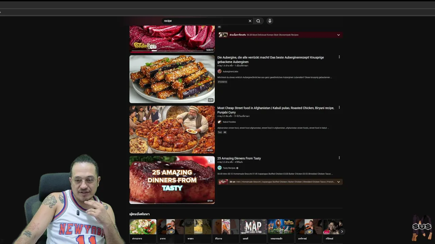Image resolution: width=435 pixels, height=244 pixels.
Task: Open the 'Die Aubergine, die alle verrückt macht' title
Action: coord(271,60)
